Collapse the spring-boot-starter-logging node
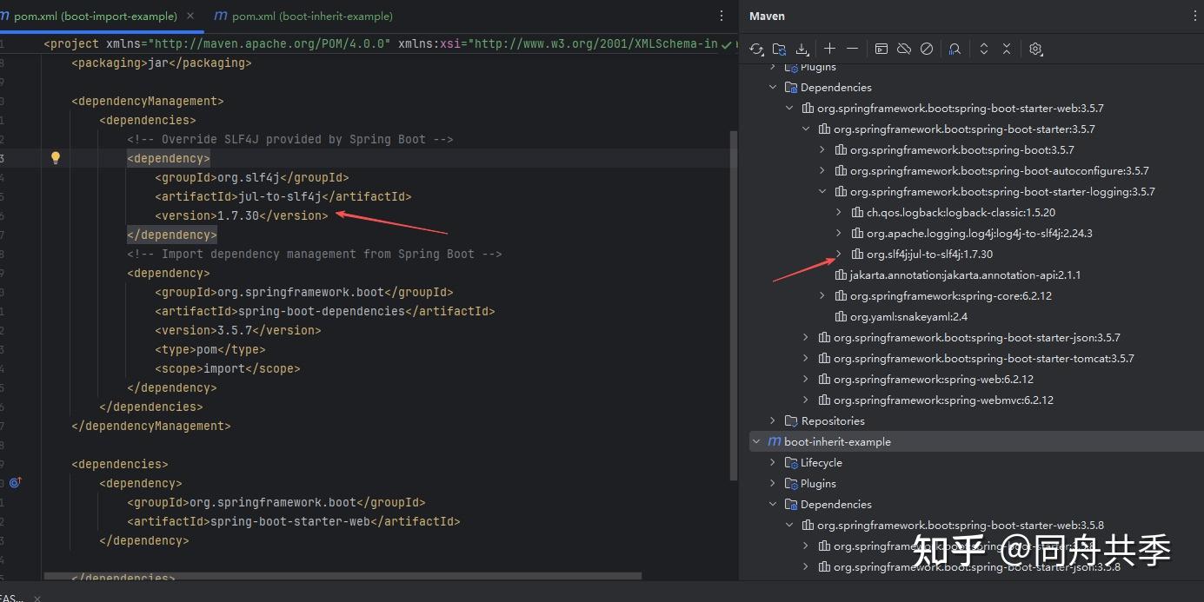This screenshot has width=1204, height=602. click(821, 191)
